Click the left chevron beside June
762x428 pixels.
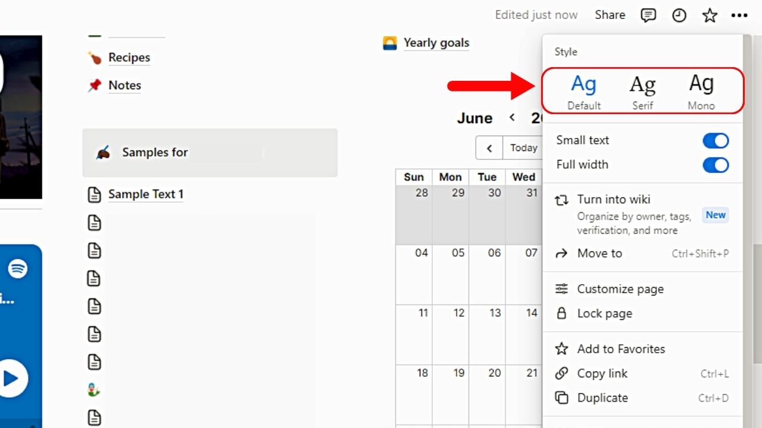(512, 118)
